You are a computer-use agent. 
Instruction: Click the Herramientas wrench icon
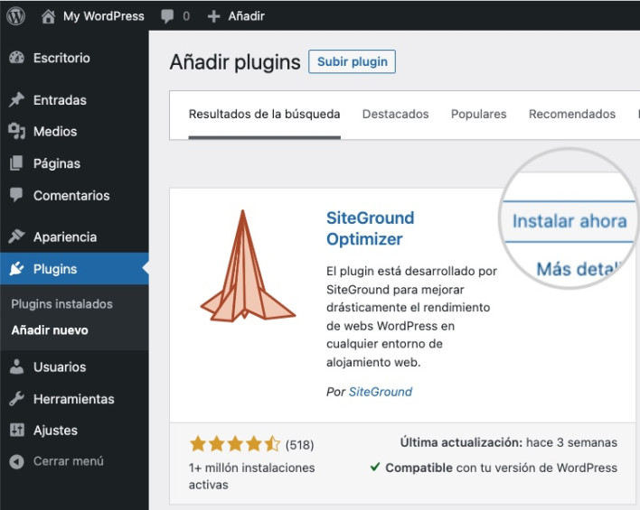[x=17, y=399]
